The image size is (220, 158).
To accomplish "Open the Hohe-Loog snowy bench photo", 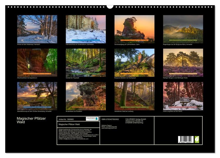I will (x=183, y=96).
